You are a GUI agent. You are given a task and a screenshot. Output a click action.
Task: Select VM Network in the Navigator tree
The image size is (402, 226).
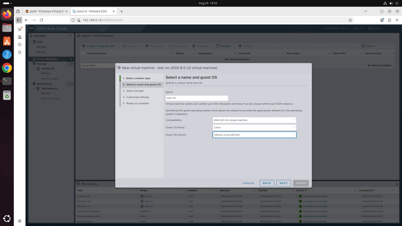click(49, 89)
